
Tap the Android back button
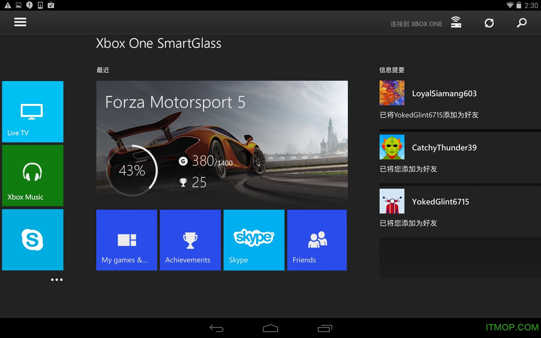point(216,328)
